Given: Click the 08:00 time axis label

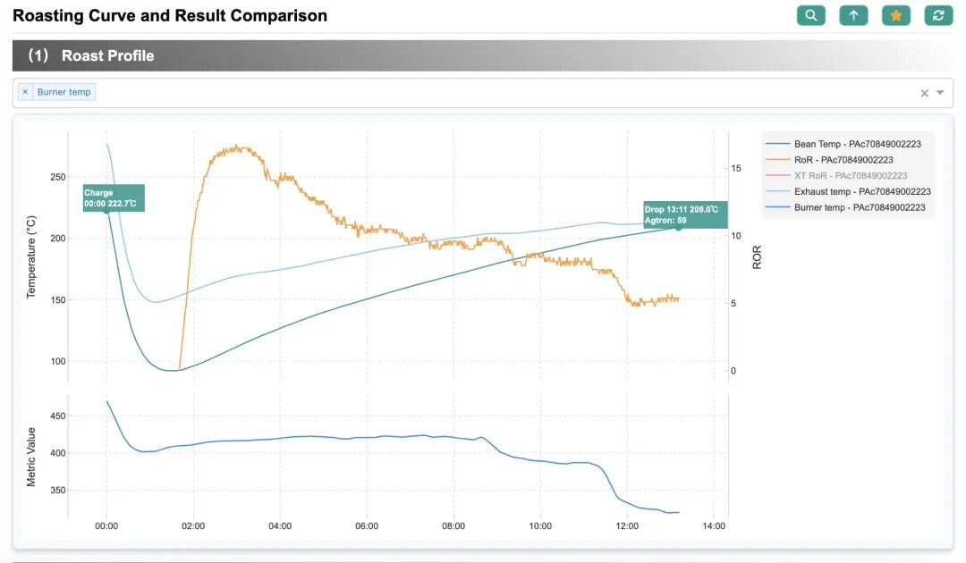Looking at the screenshot, I should 453,526.
